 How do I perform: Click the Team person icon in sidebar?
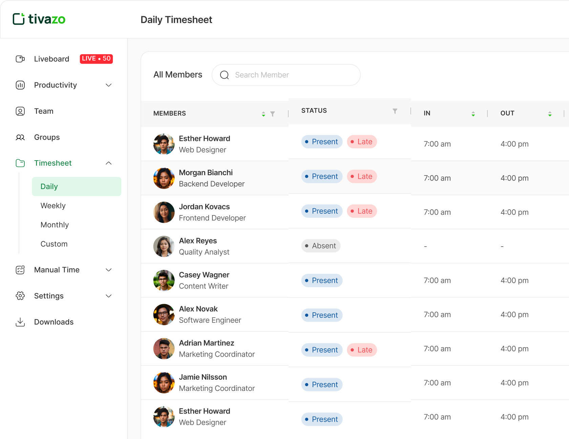20,111
